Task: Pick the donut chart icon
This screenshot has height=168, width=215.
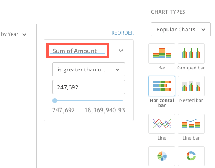Action: pos(191,156)
